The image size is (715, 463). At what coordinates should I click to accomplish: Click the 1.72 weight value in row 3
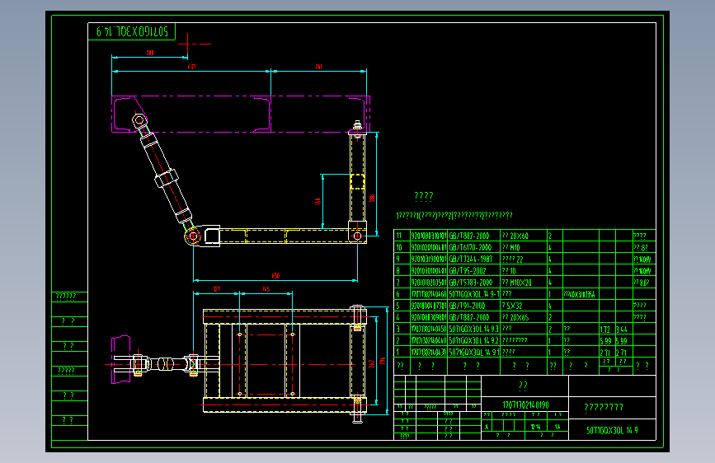(605, 329)
